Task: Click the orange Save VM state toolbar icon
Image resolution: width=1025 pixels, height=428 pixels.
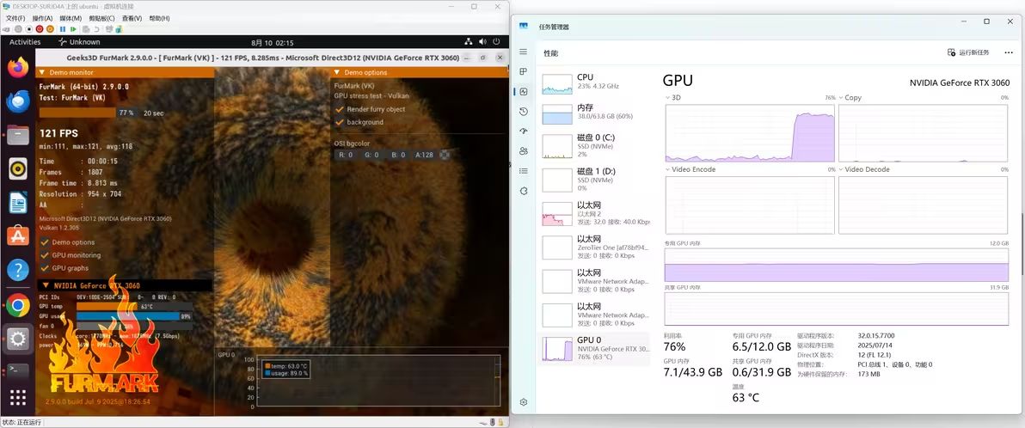Action: [x=51, y=28]
